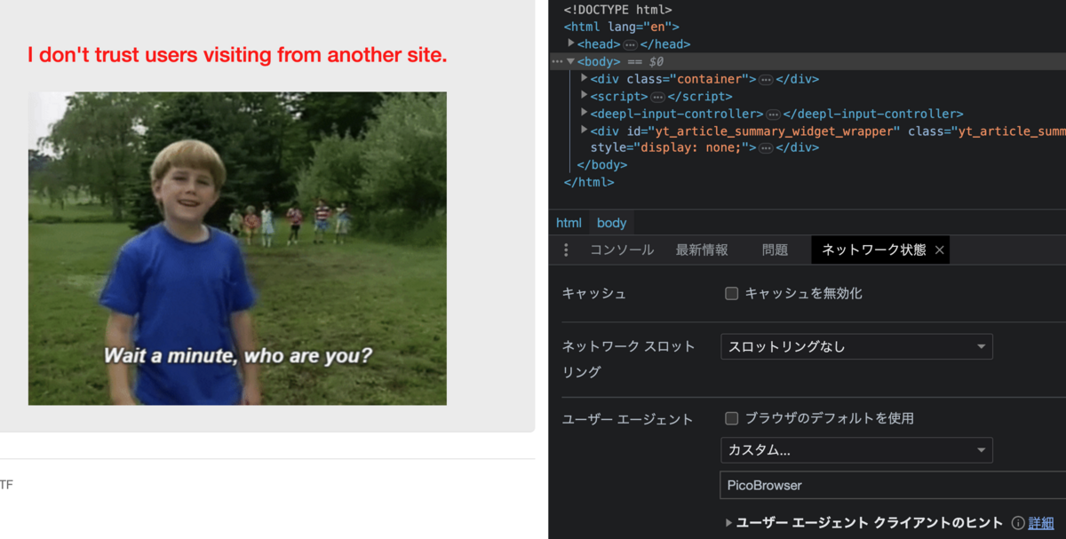Open the 詳細 link
This screenshot has width=1066, height=539.
click(x=1041, y=523)
